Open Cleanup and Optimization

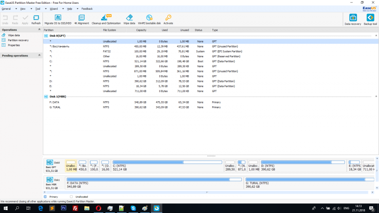click(x=106, y=20)
